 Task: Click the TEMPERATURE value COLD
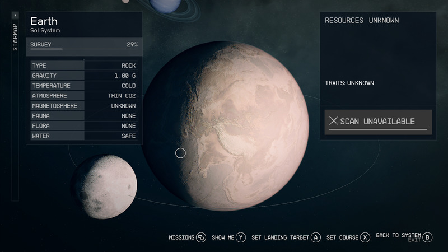click(x=129, y=86)
